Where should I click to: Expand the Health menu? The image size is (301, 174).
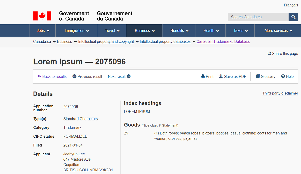click(x=211, y=31)
